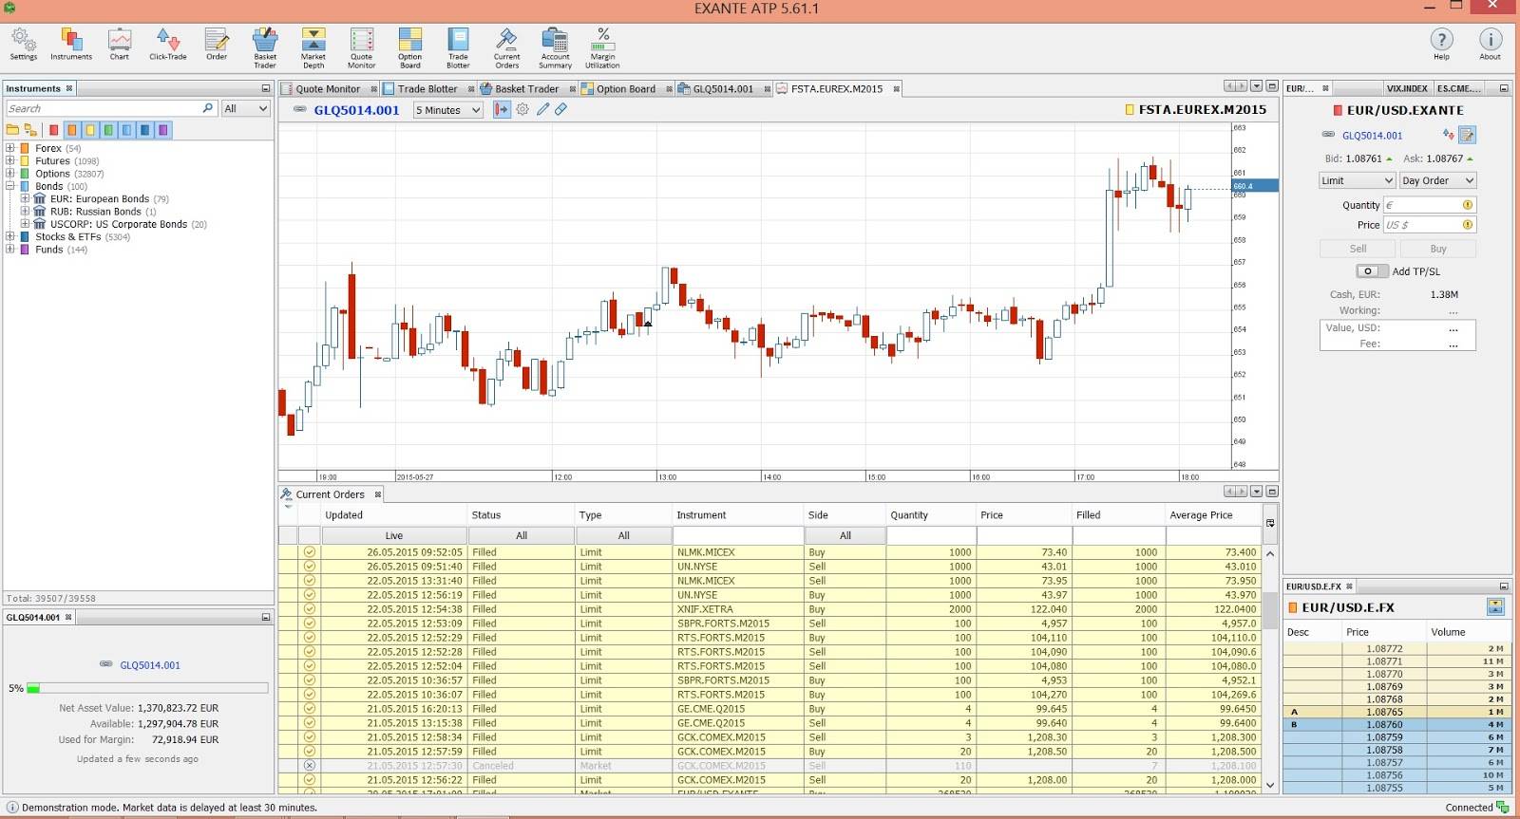Click the disabled Sell button
This screenshot has width=1520, height=819.
1358,249
